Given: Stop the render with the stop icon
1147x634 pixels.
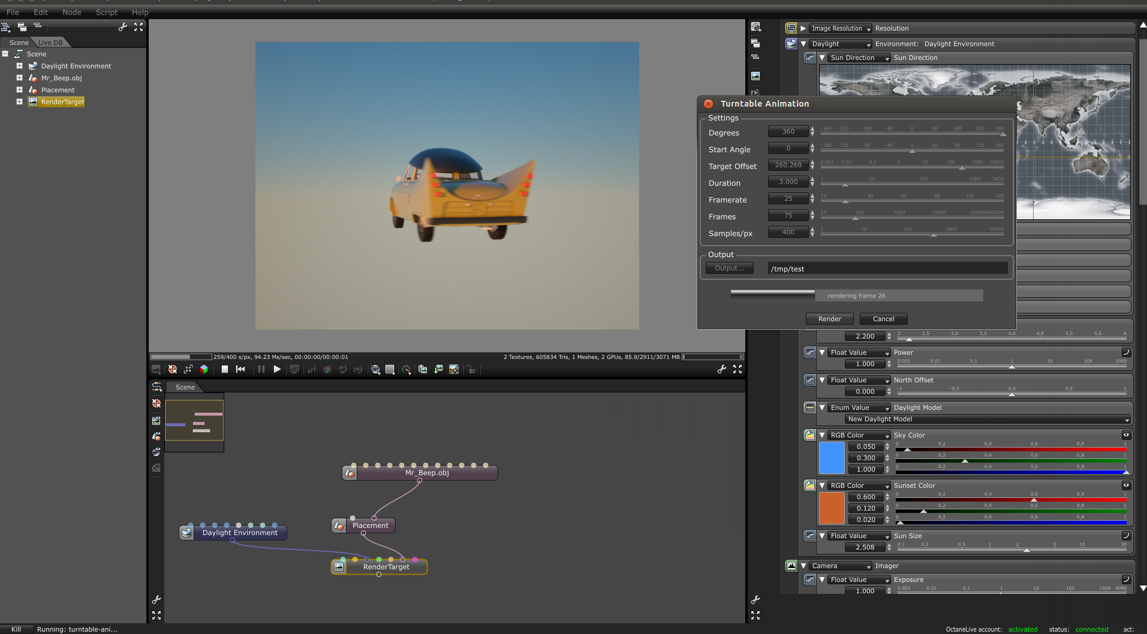Looking at the screenshot, I should [x=224, y=369].
